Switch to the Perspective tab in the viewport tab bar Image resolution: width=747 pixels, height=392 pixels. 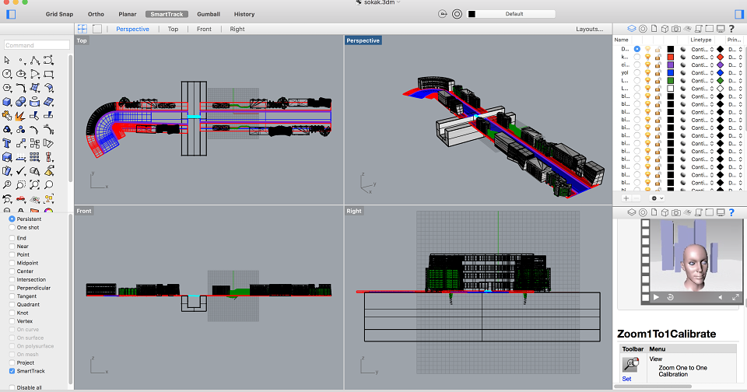pos(132,29)
